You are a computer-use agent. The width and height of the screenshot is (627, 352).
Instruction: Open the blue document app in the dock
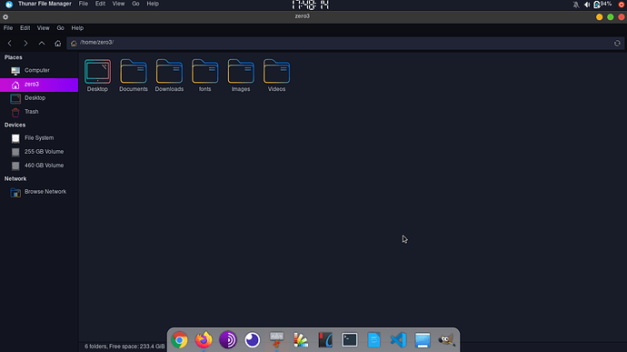[x=373, y=340]
